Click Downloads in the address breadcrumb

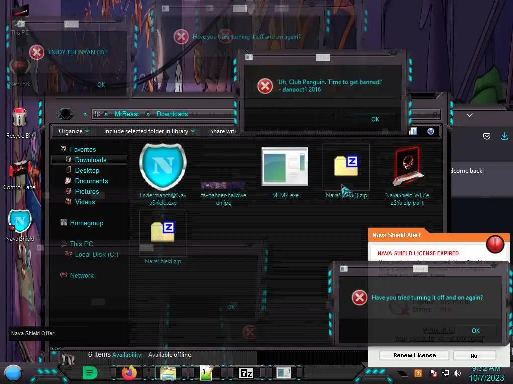tap(172, 114)
